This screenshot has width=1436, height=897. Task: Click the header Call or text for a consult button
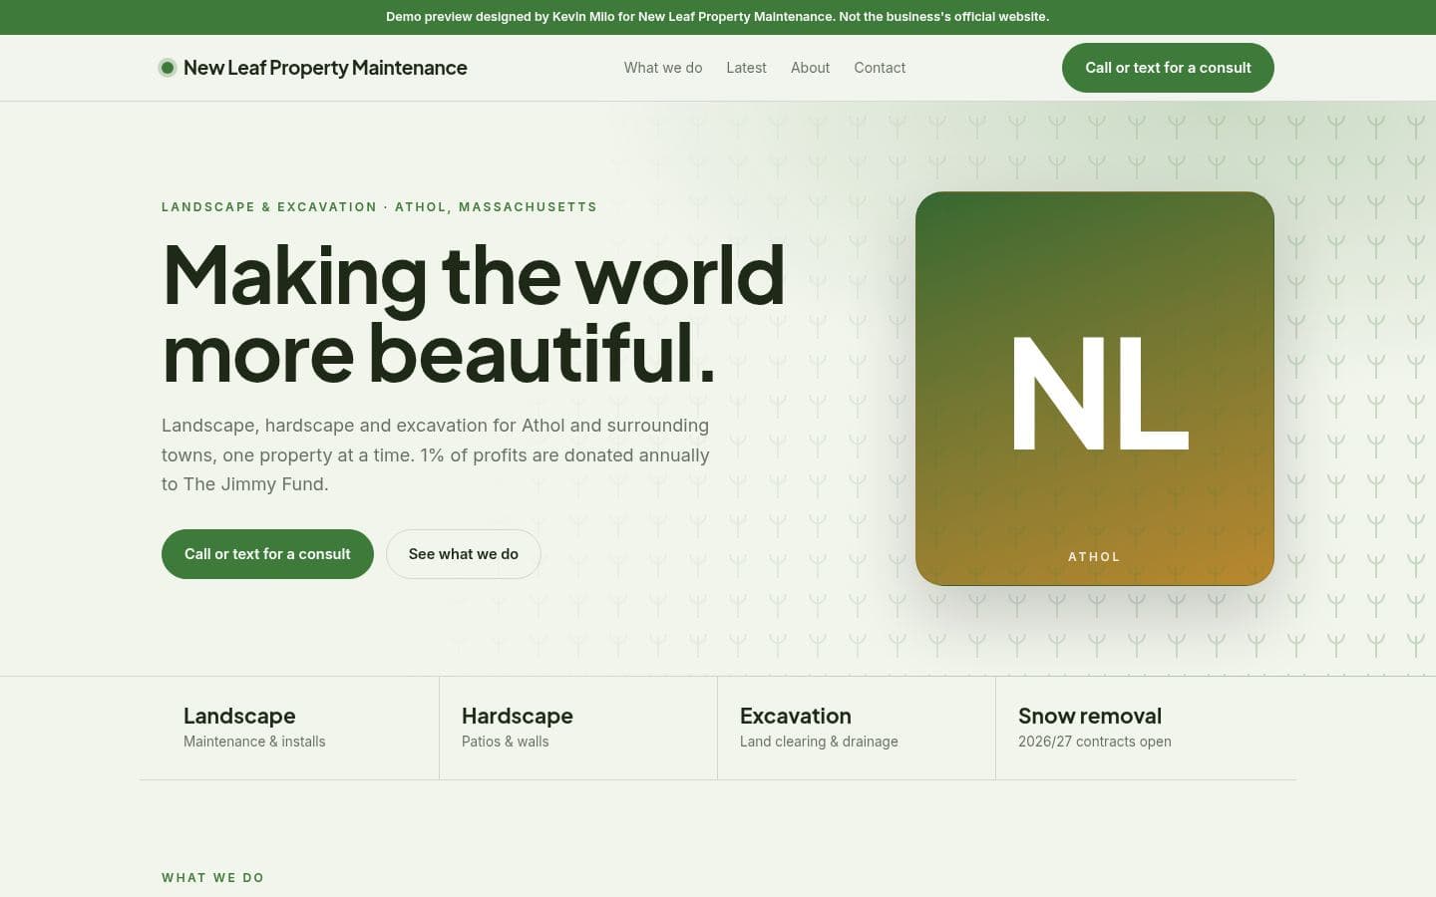1168,68
